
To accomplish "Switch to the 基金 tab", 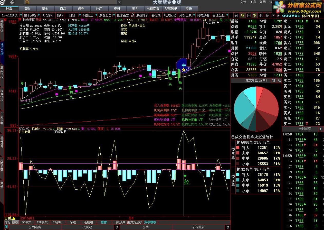I will 45,9.
